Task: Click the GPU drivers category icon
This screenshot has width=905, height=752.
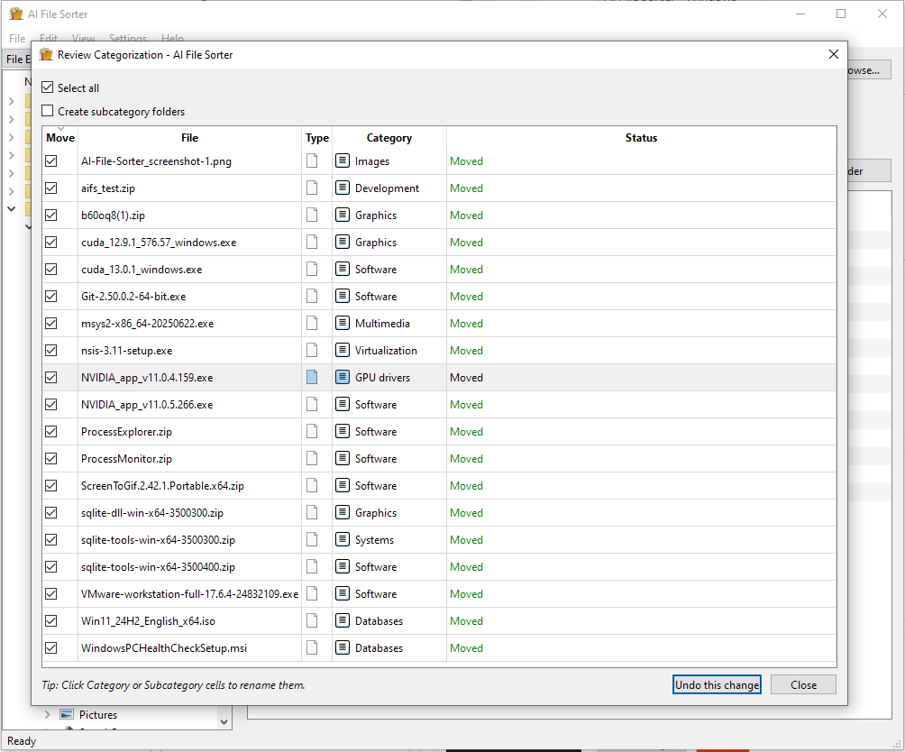Action: click(343, 378)
